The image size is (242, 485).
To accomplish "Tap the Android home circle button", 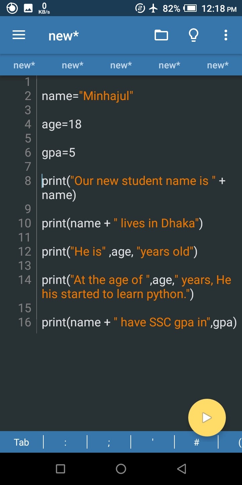I will pos(121,469).
